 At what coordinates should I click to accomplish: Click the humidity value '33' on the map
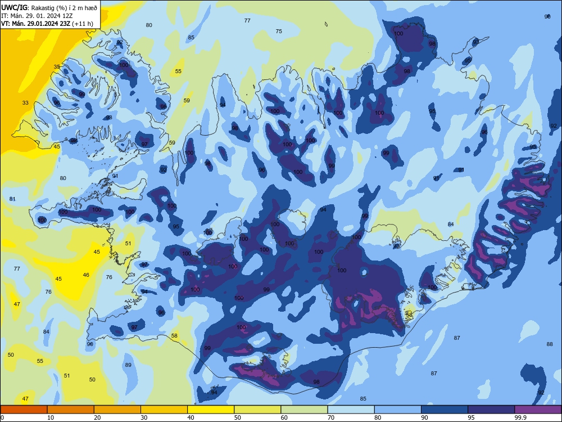[x=25, y=102]
